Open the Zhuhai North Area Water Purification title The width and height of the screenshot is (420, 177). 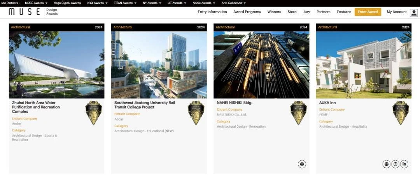click(36, 107)
